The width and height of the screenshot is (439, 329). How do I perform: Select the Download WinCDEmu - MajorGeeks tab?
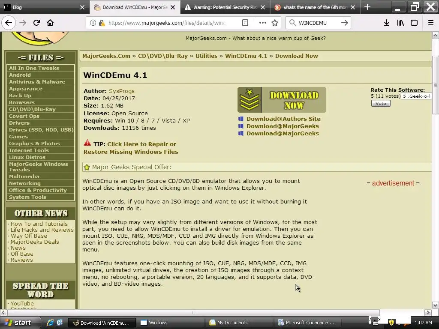click(x=135, y=7)
